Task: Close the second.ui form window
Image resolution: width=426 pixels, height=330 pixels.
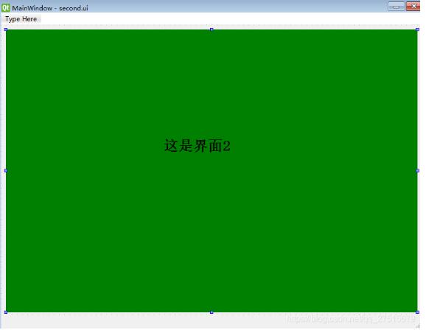Action: tap(413, 6)
